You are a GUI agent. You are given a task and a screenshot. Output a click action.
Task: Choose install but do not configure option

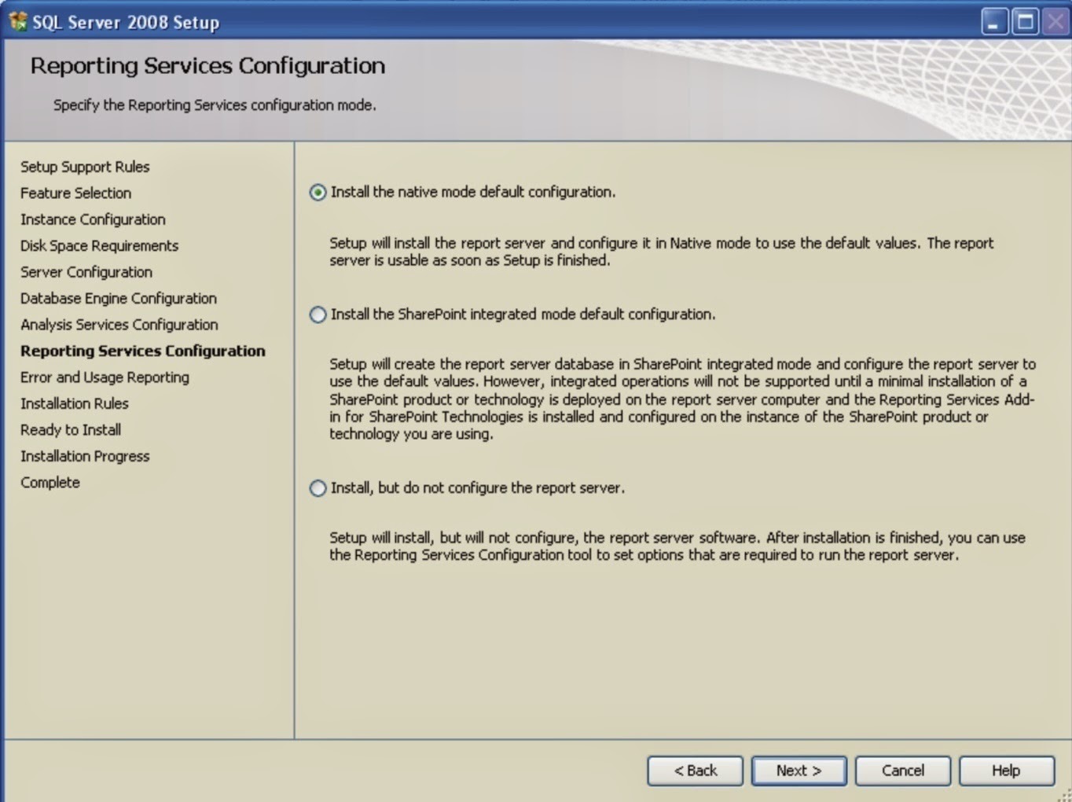[x=318, y=487]
